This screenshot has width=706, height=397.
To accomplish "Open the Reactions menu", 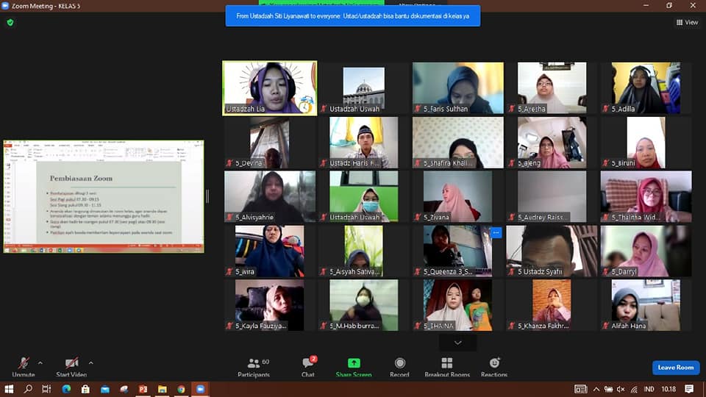I will 494,363.
